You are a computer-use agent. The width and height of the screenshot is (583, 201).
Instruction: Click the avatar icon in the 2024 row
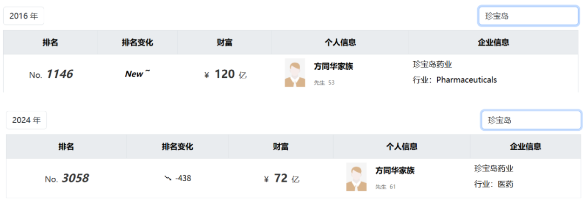356,177
